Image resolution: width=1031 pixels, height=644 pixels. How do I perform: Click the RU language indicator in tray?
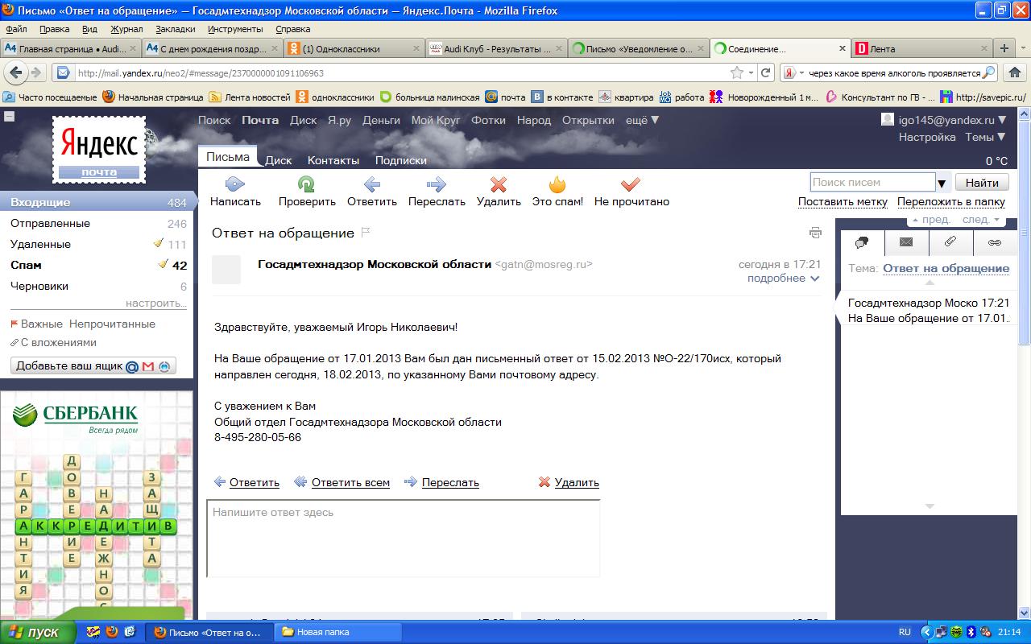click(905, 632)
